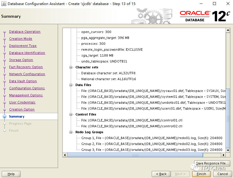This screenshot has height=178, width=233.
Task: Click the horizontal scrollbar right arrow
Action: [223, 155]
